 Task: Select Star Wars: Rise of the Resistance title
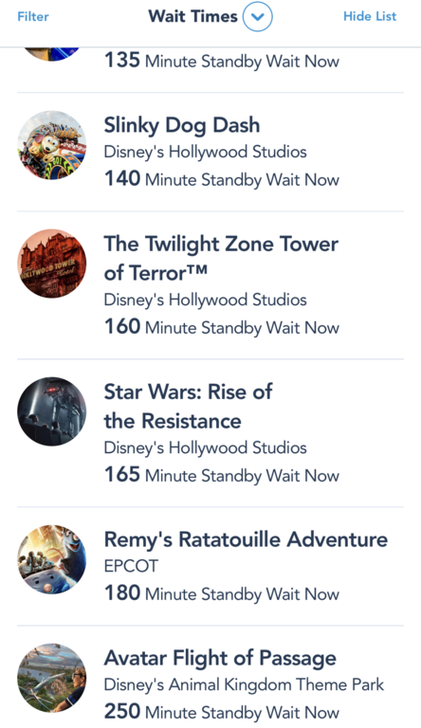[x=188, y=407]
